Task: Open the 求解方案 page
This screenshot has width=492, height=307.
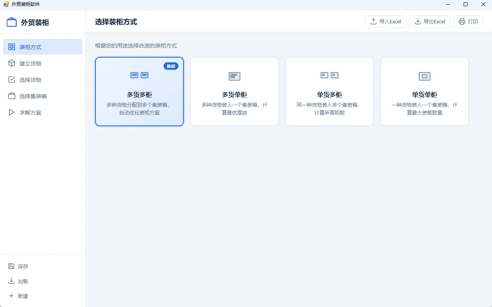Action: (43, 112)
